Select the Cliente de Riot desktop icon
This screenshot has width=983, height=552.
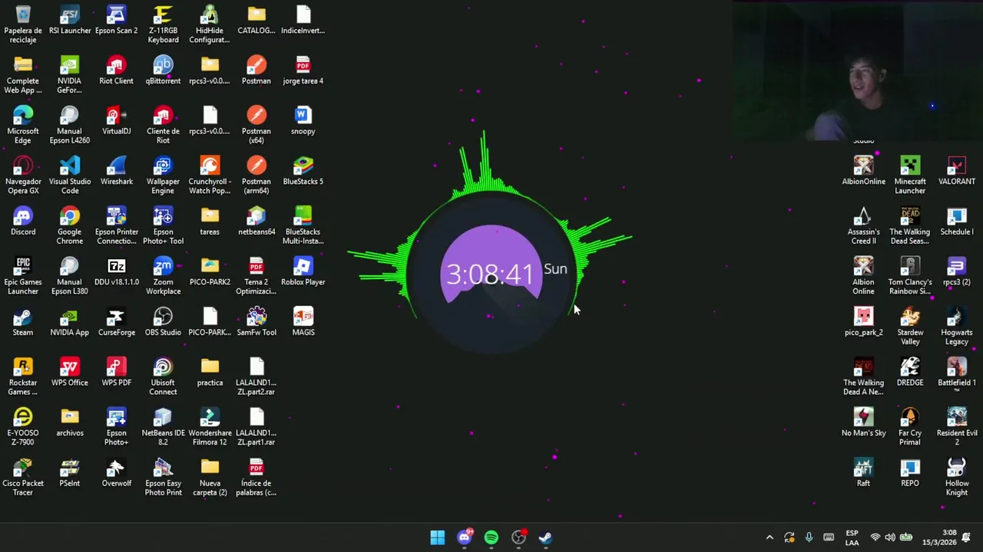pyautogui.click(x=163, y=125)
